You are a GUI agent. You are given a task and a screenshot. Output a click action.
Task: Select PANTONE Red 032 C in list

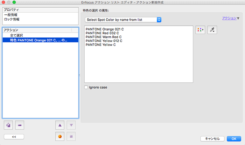pos(102,33)
